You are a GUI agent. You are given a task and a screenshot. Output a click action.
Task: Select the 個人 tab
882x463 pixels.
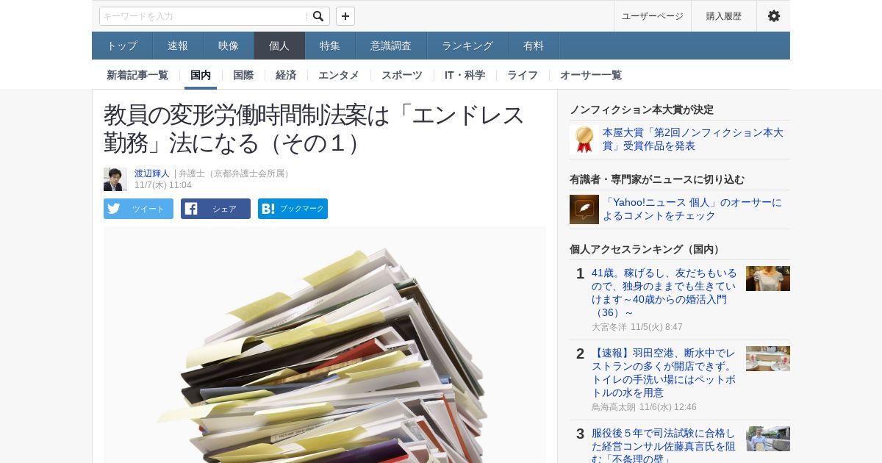(x=279, y=46)
